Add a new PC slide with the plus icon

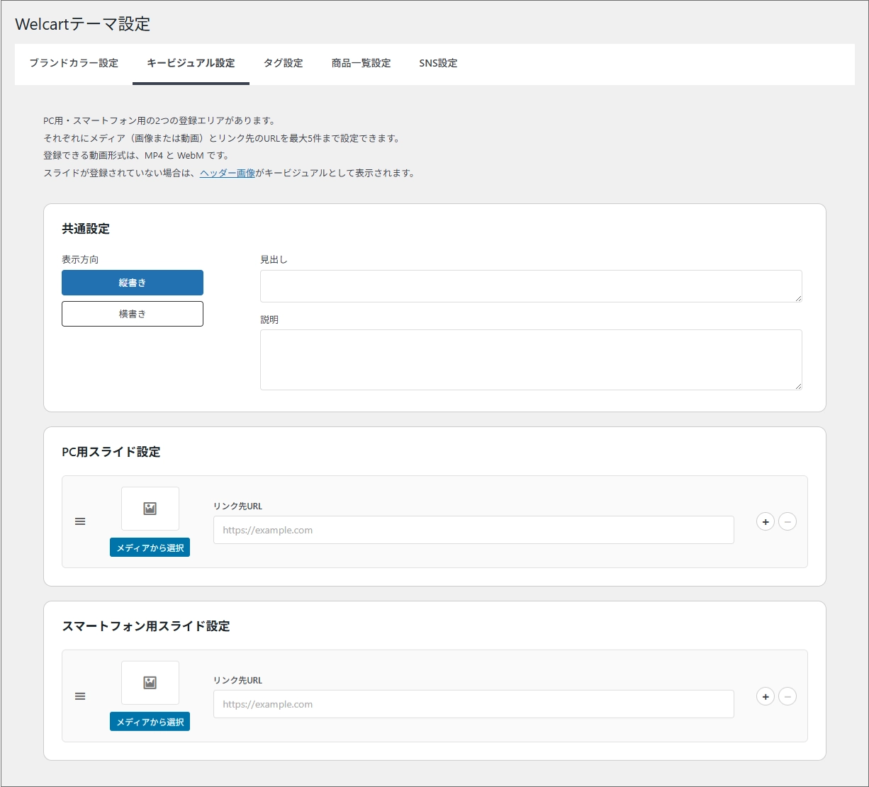(766, 521)
